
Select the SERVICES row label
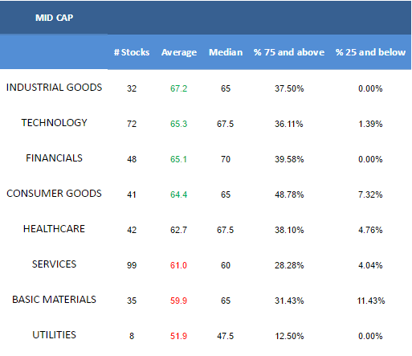point(54,264)
